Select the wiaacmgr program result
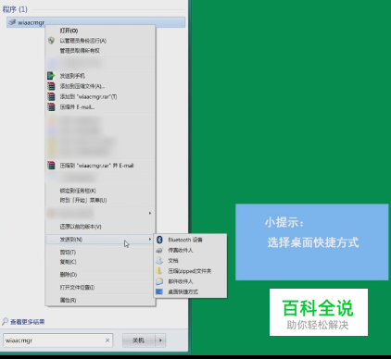Image resolution: width=391 pixels, height=359 pixels. (x=95, y=22)
